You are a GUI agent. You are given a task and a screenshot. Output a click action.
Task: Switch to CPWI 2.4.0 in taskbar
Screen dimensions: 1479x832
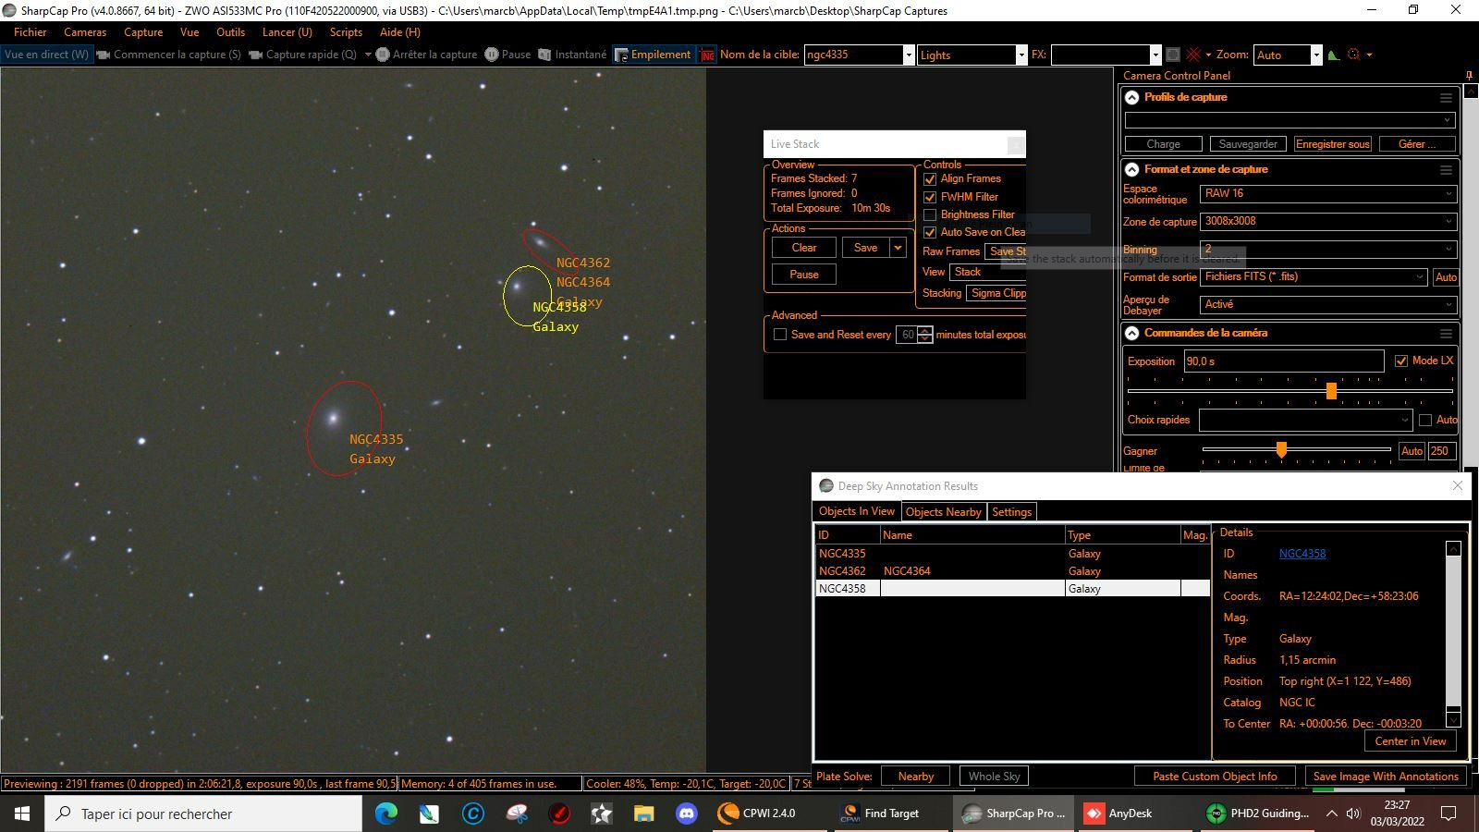coord(769,814)
